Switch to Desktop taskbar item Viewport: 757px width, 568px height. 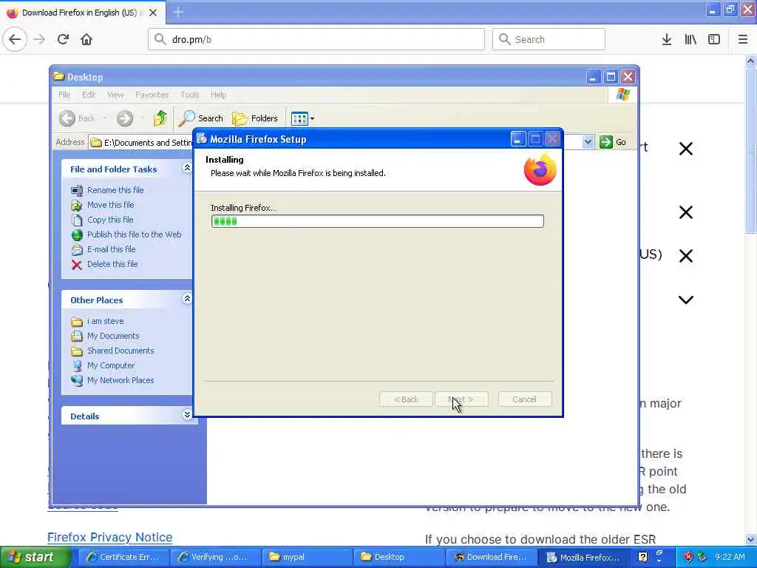click(x=398, y=558)
